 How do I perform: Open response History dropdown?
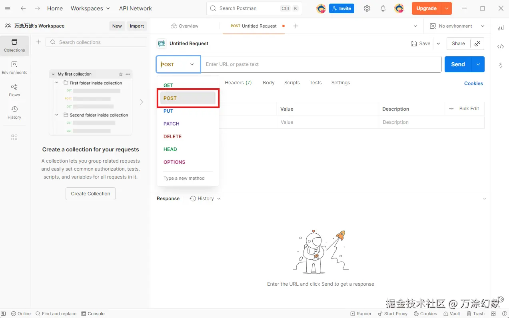pos(205,199)
